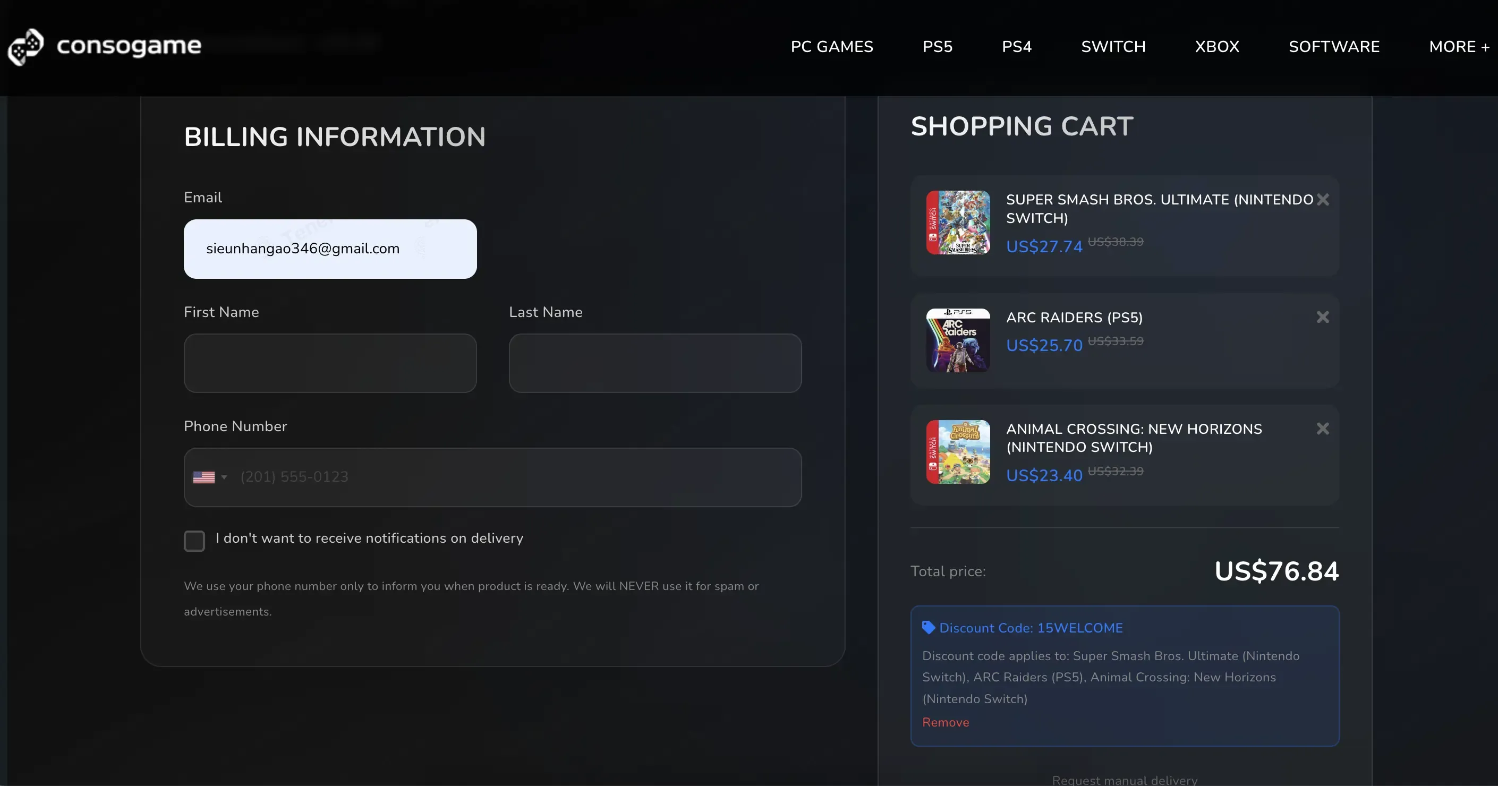Click the Animal Crossing: New Horizons title

pyautogui.click(x=1134, y=438)
